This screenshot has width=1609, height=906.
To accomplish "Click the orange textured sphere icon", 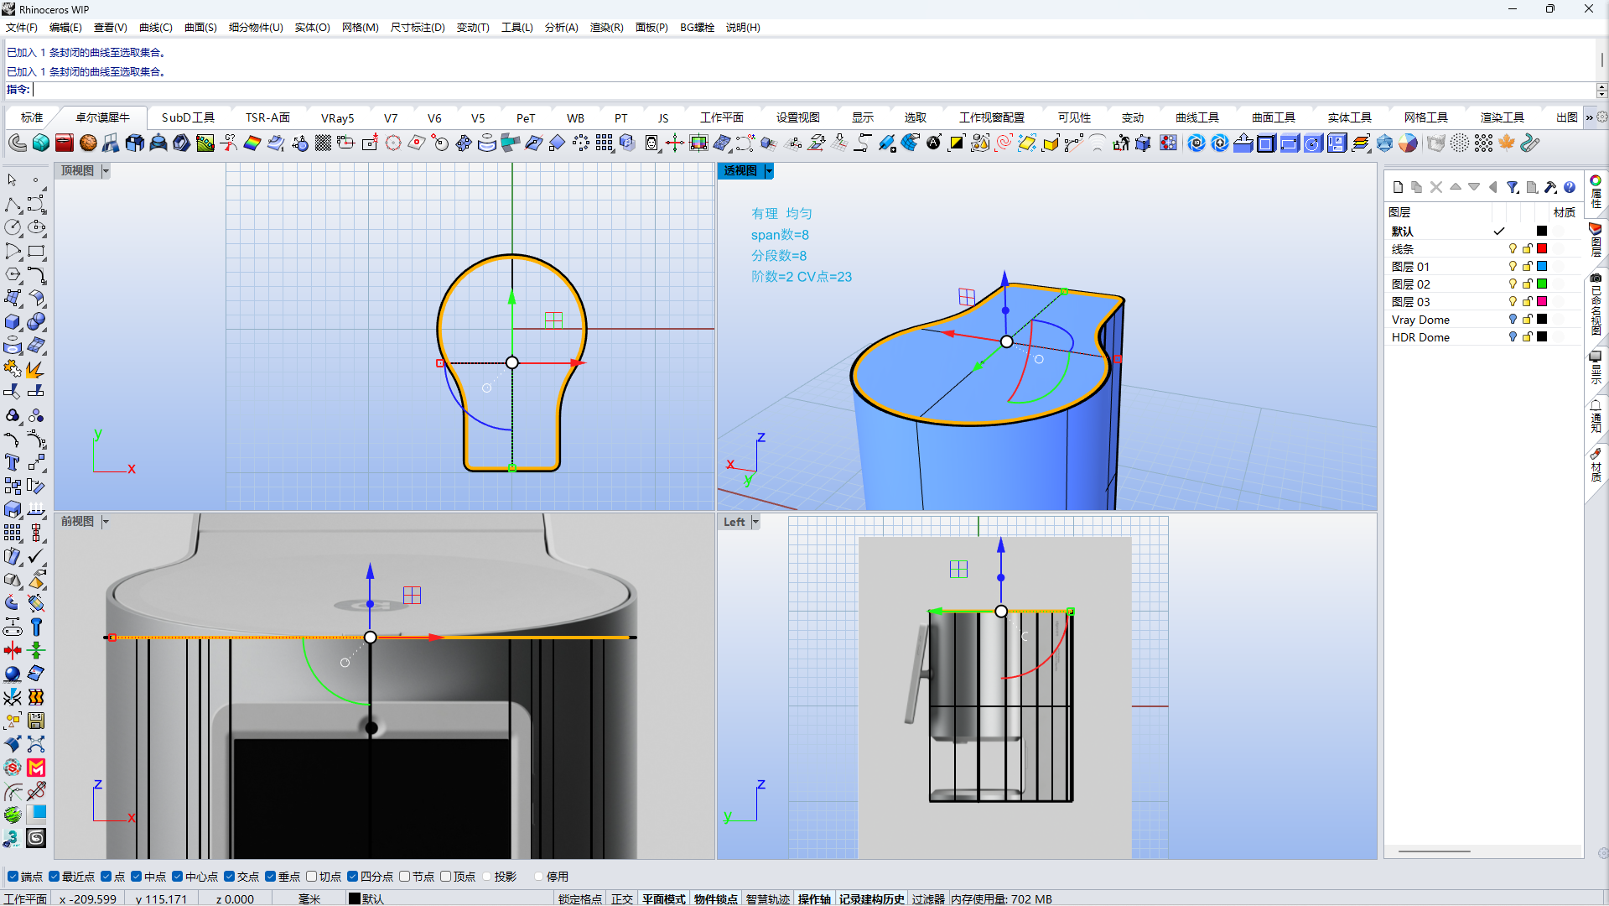I will (88, 143).
